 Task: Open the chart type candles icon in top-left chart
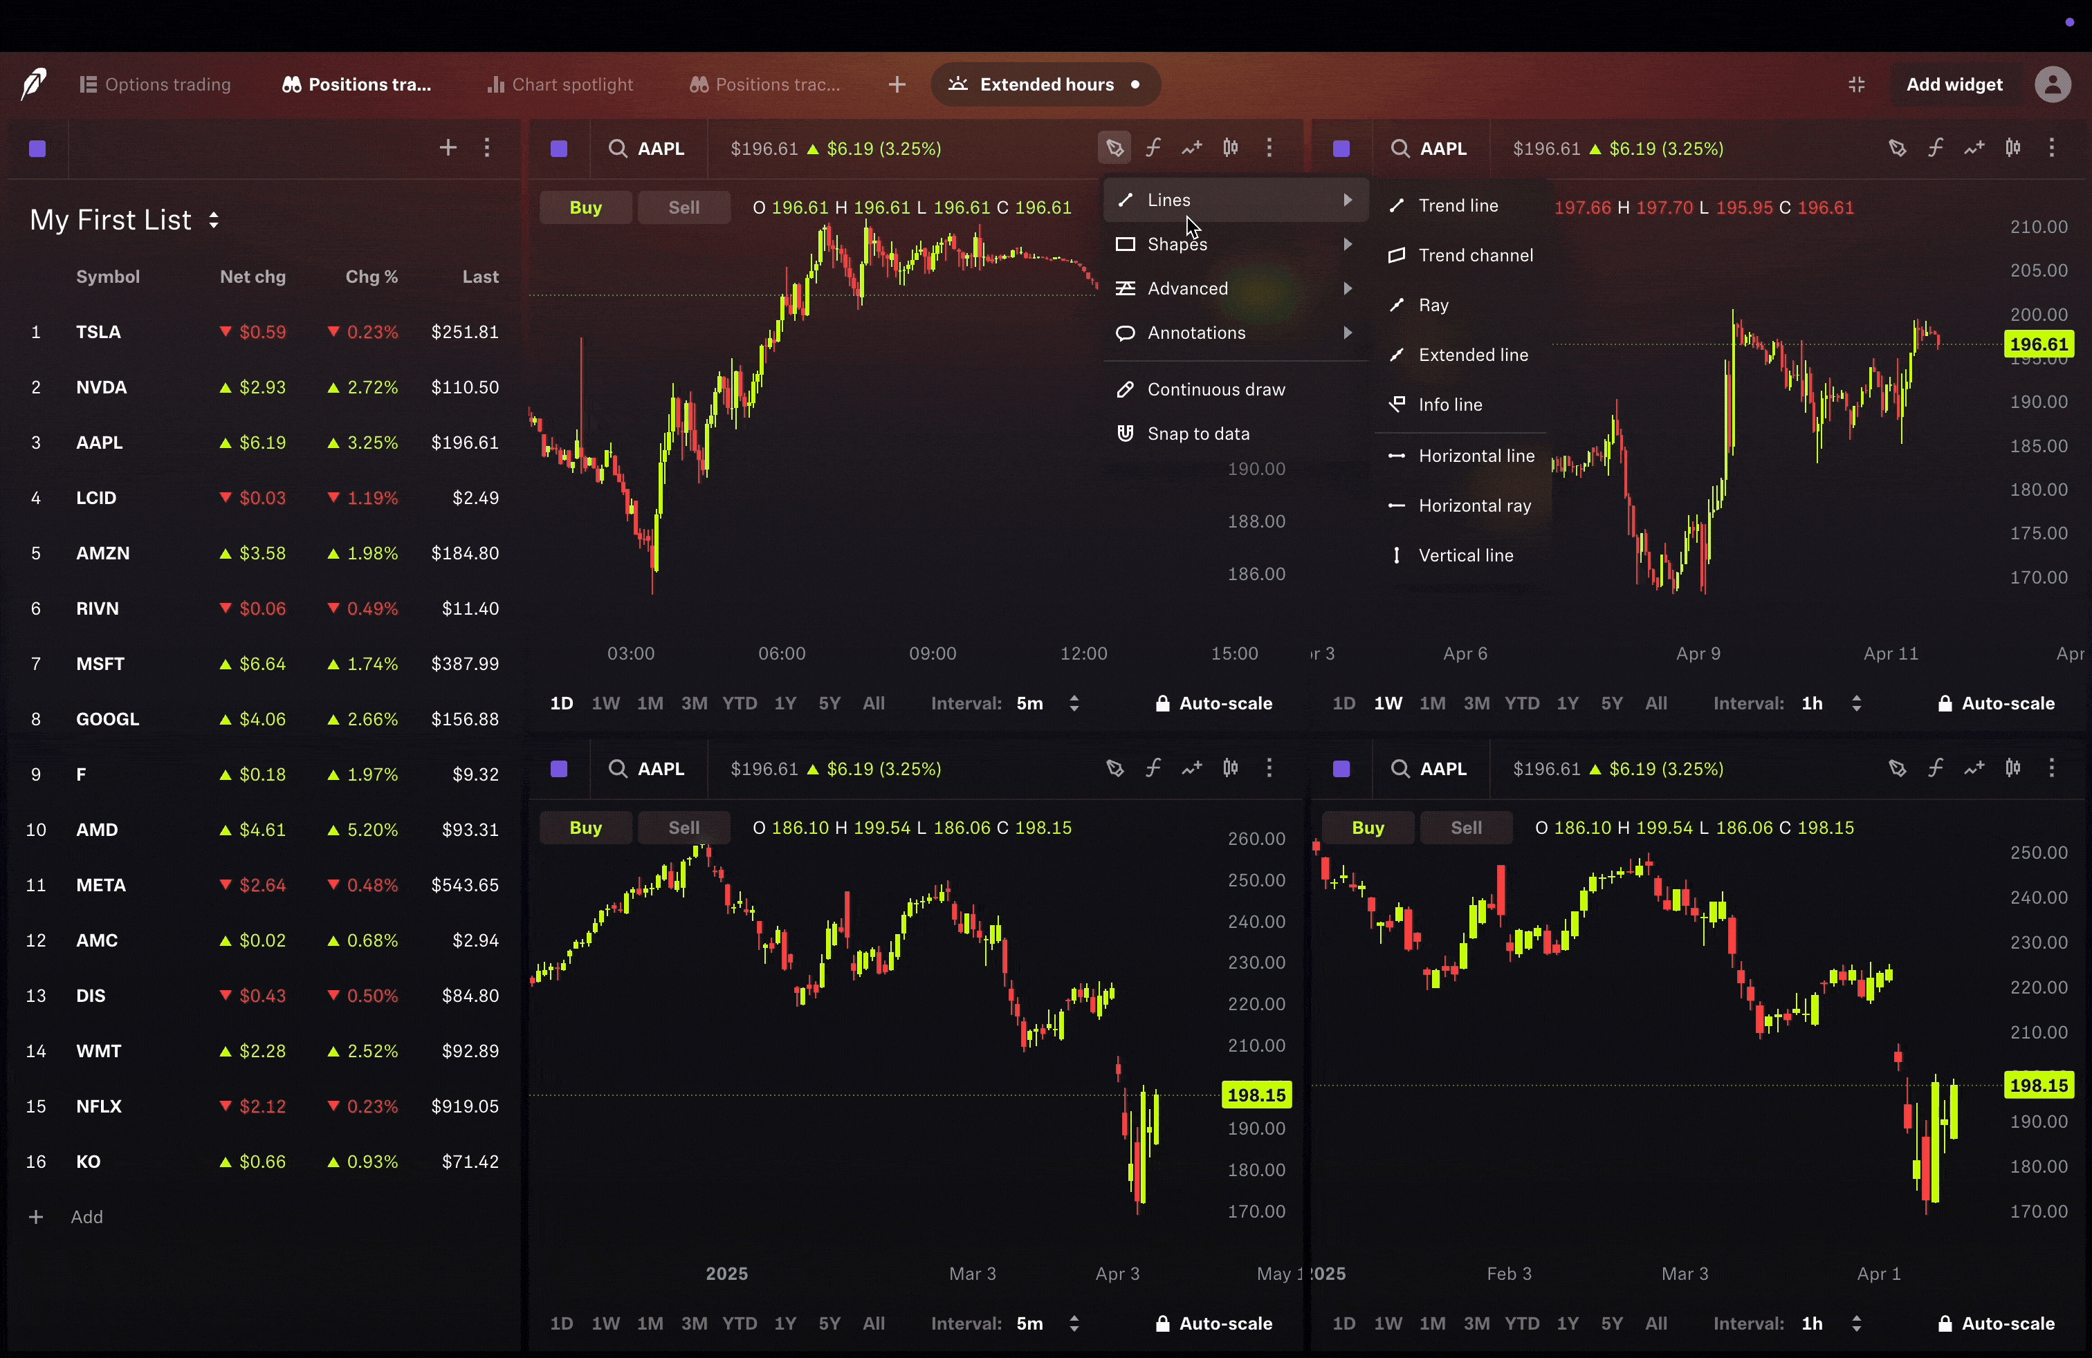pos(1231,149)
